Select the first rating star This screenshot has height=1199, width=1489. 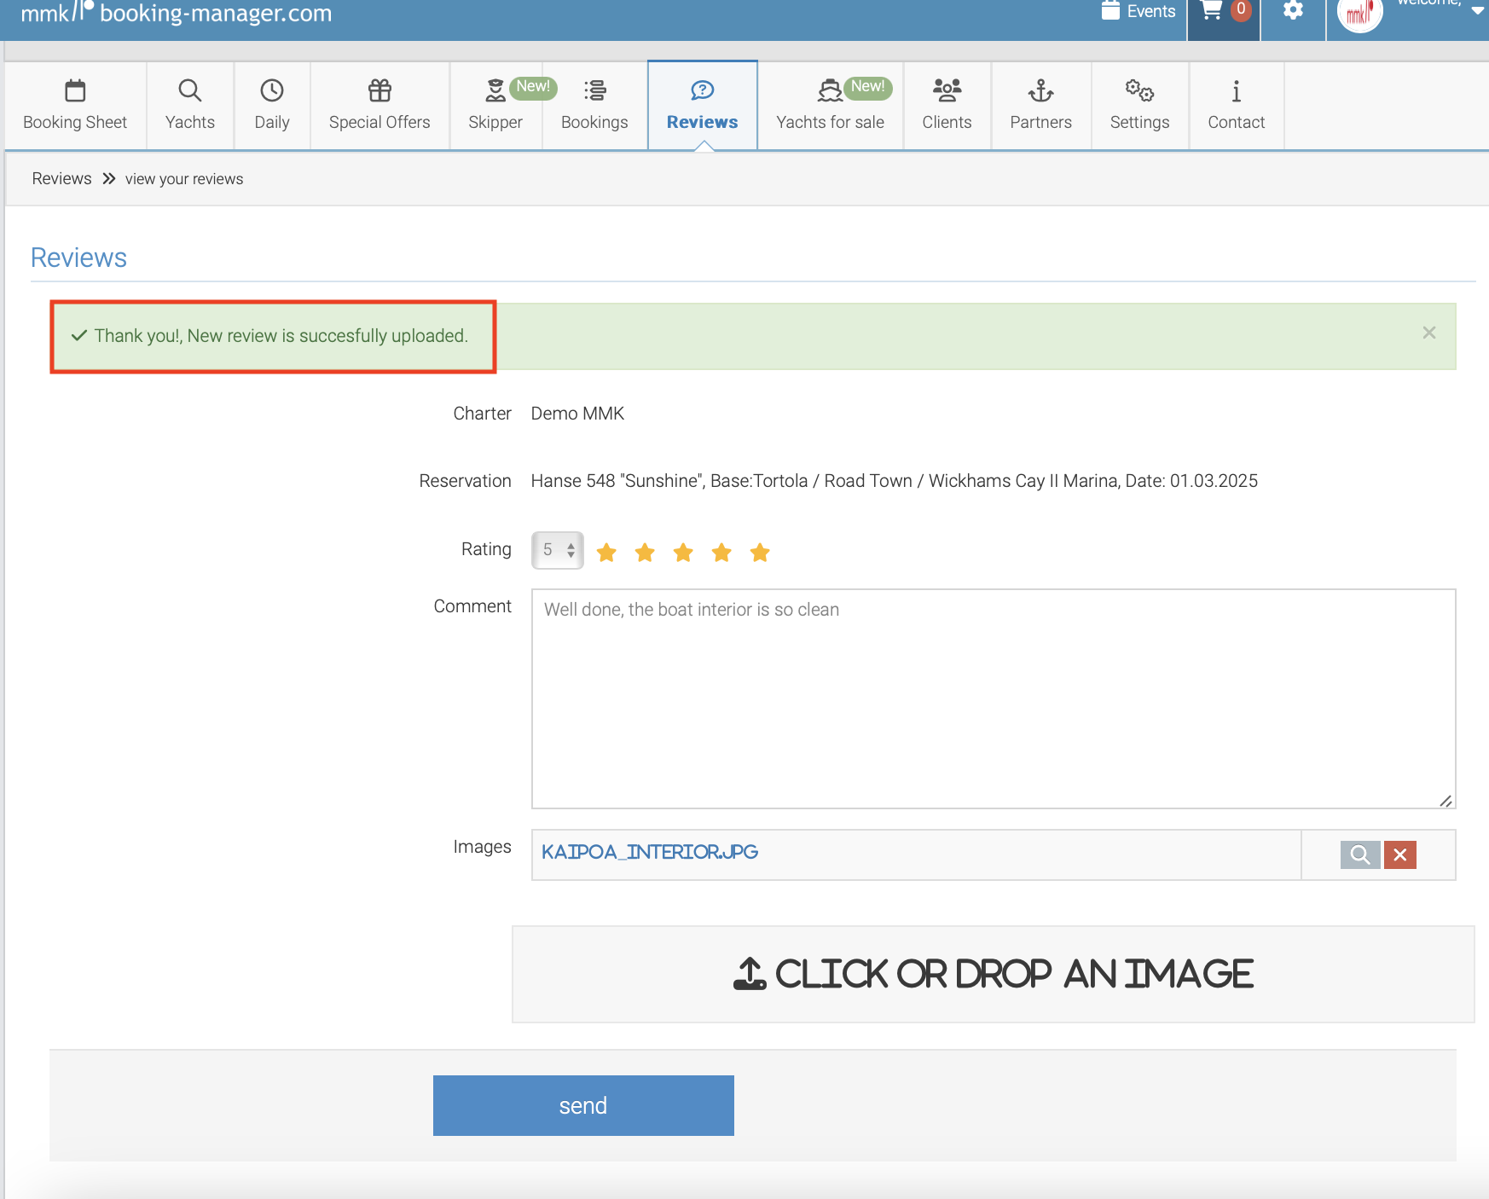pos(606,553)
